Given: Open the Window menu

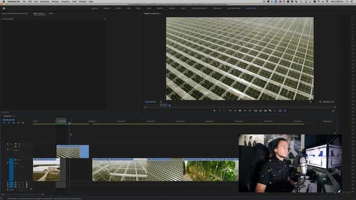Looking at the screenshot, I should tap(83, 1).
